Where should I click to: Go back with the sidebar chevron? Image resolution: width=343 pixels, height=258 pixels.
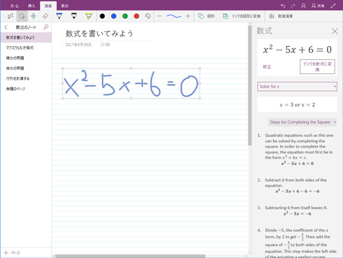point(6,27)
